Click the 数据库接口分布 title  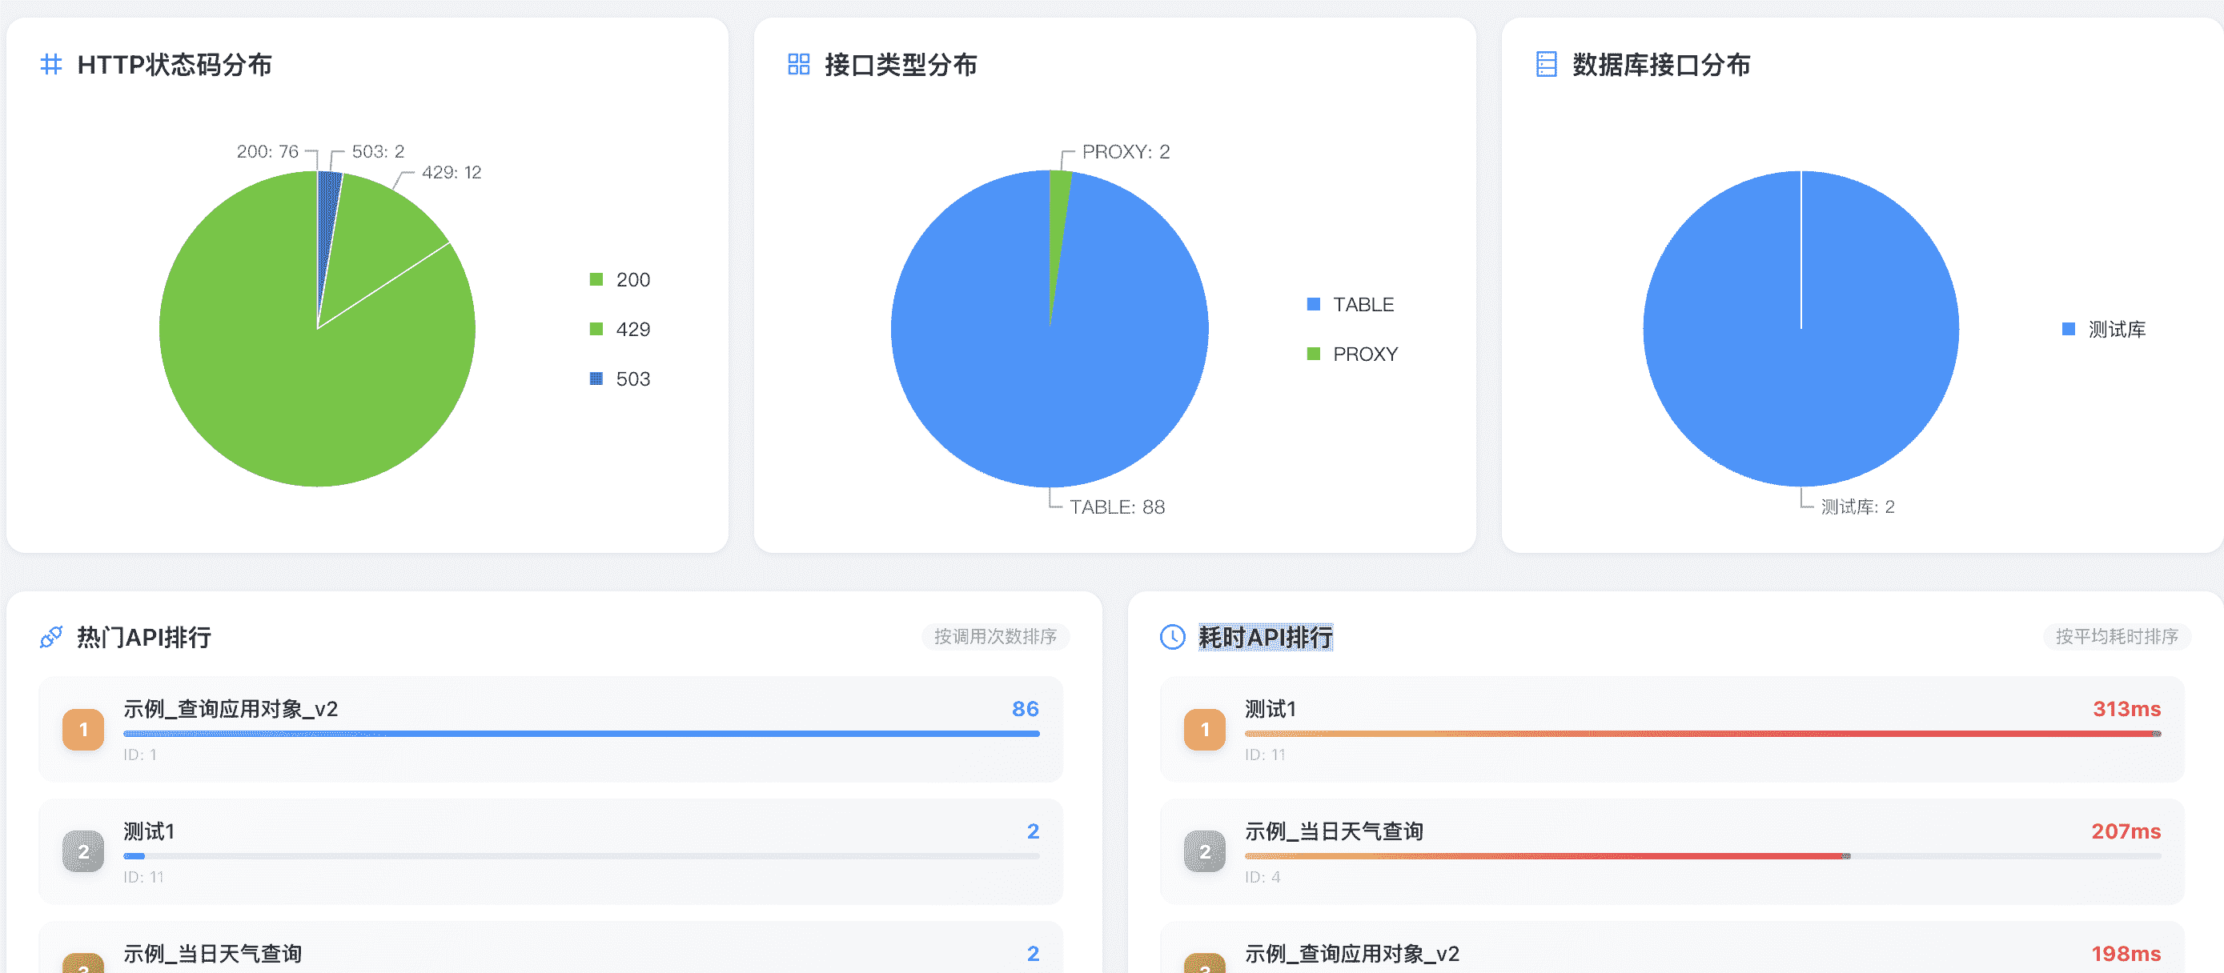(x=1661, y=65)
